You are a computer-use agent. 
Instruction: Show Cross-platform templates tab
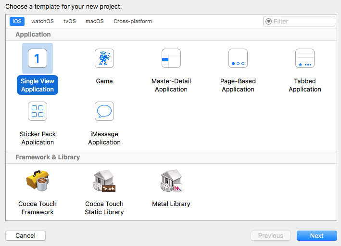coord(133,21)
